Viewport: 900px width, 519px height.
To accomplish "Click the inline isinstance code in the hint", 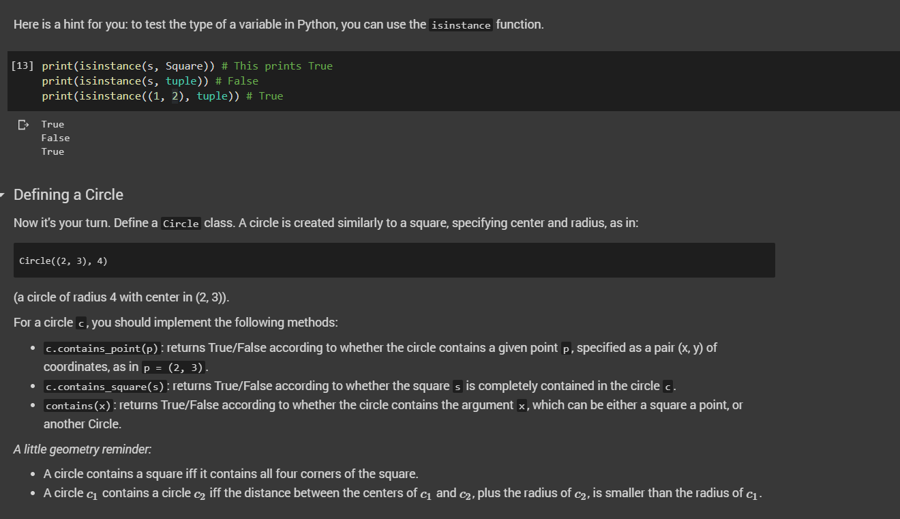I will pos(461,25).
